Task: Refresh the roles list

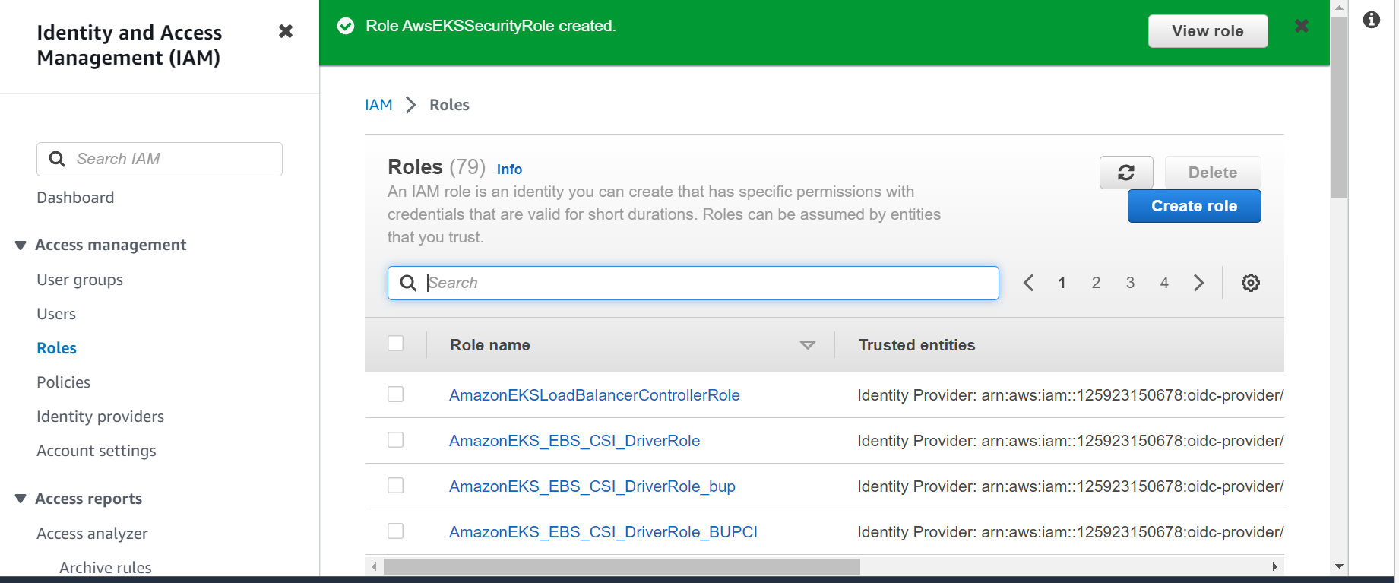Action: [x=1126, y=173]
